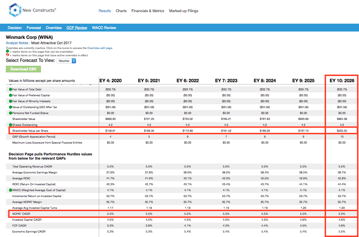Click the Shareholder Value $864.38 cell

pos(342,119)
